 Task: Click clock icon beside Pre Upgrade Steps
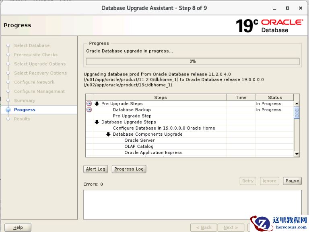[89, 104]
